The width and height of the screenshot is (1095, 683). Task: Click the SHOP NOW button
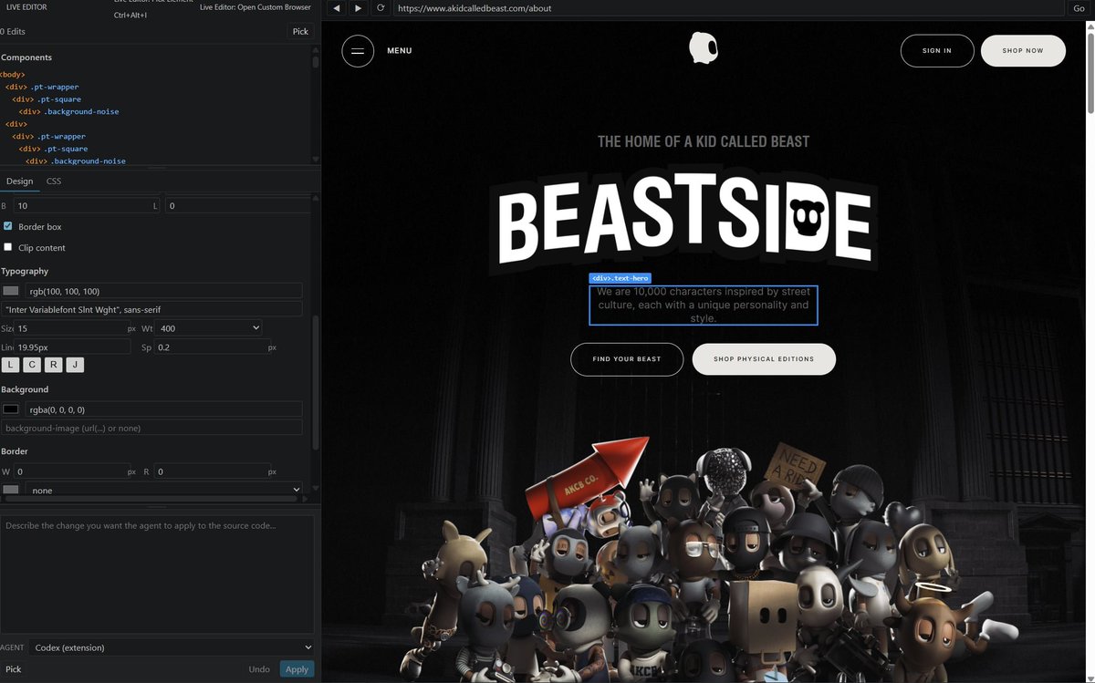[1023, 50]
